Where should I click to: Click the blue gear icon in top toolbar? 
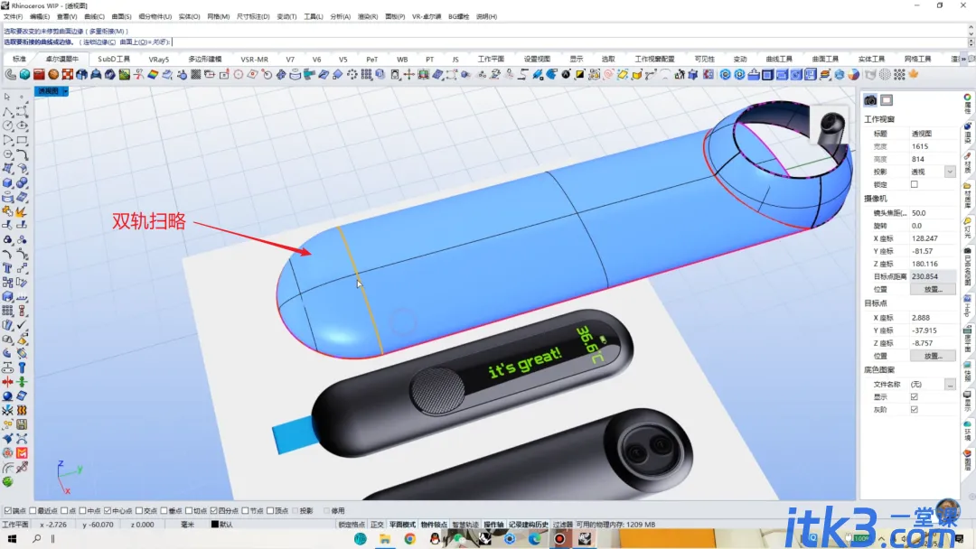(x=725, y=75)
